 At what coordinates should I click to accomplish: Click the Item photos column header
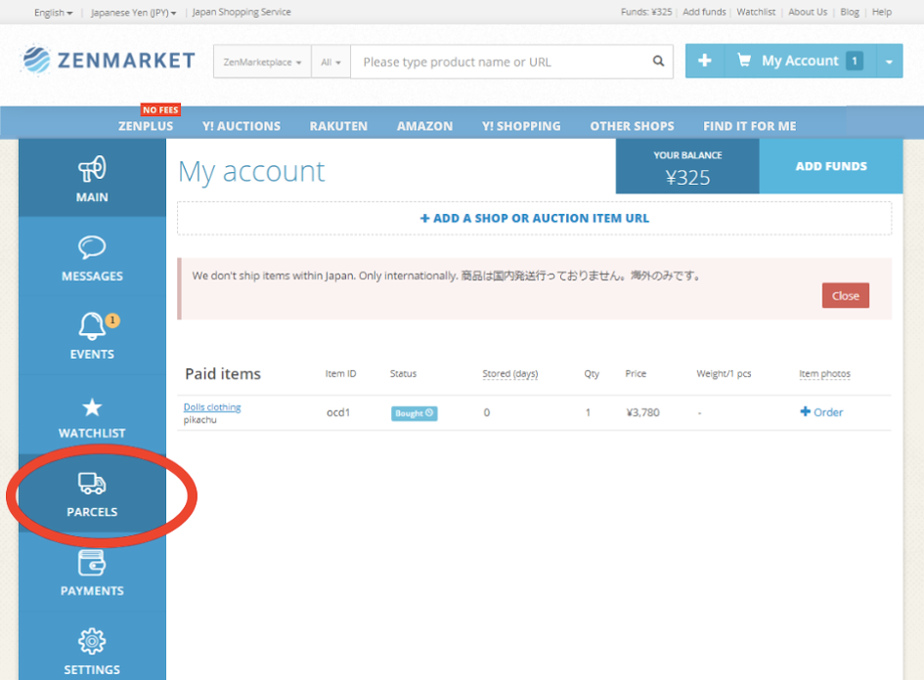824,374
